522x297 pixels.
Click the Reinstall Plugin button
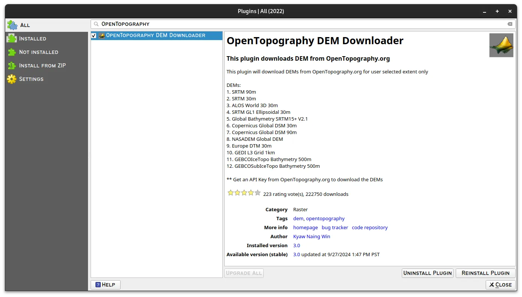tap(485, 273)
